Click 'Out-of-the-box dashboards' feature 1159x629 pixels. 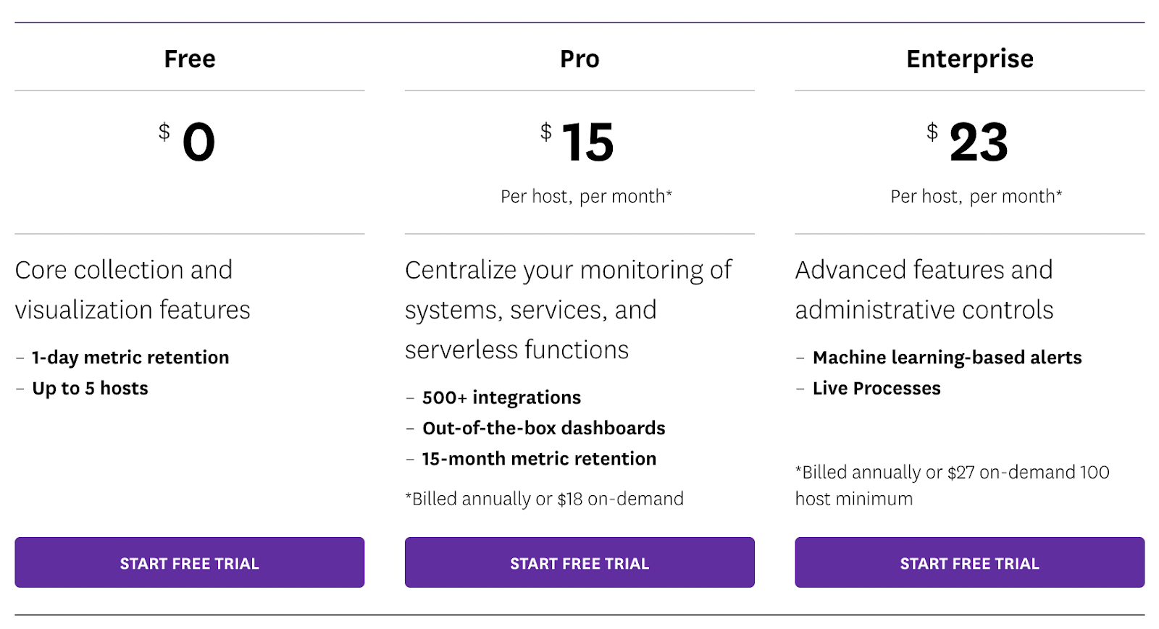click(543, 429)
